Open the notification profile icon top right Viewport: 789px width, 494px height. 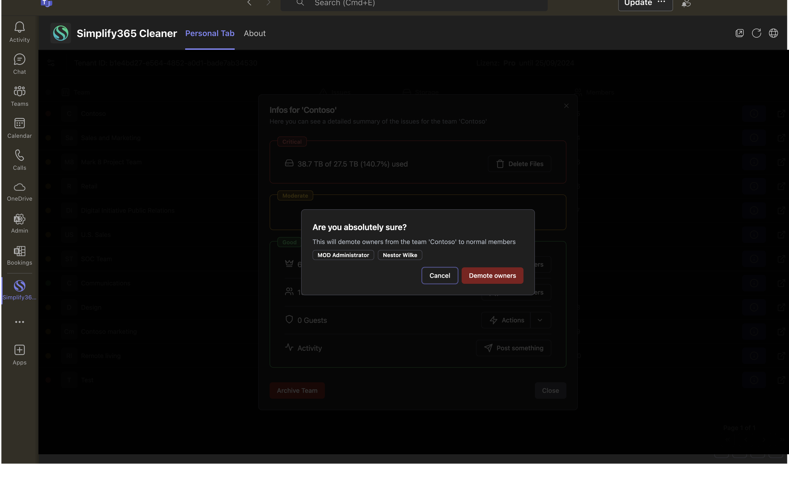686,3
